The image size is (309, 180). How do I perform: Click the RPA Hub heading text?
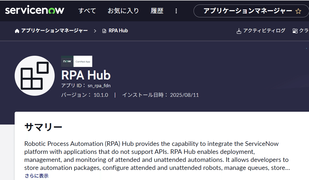tap(86, 75)
